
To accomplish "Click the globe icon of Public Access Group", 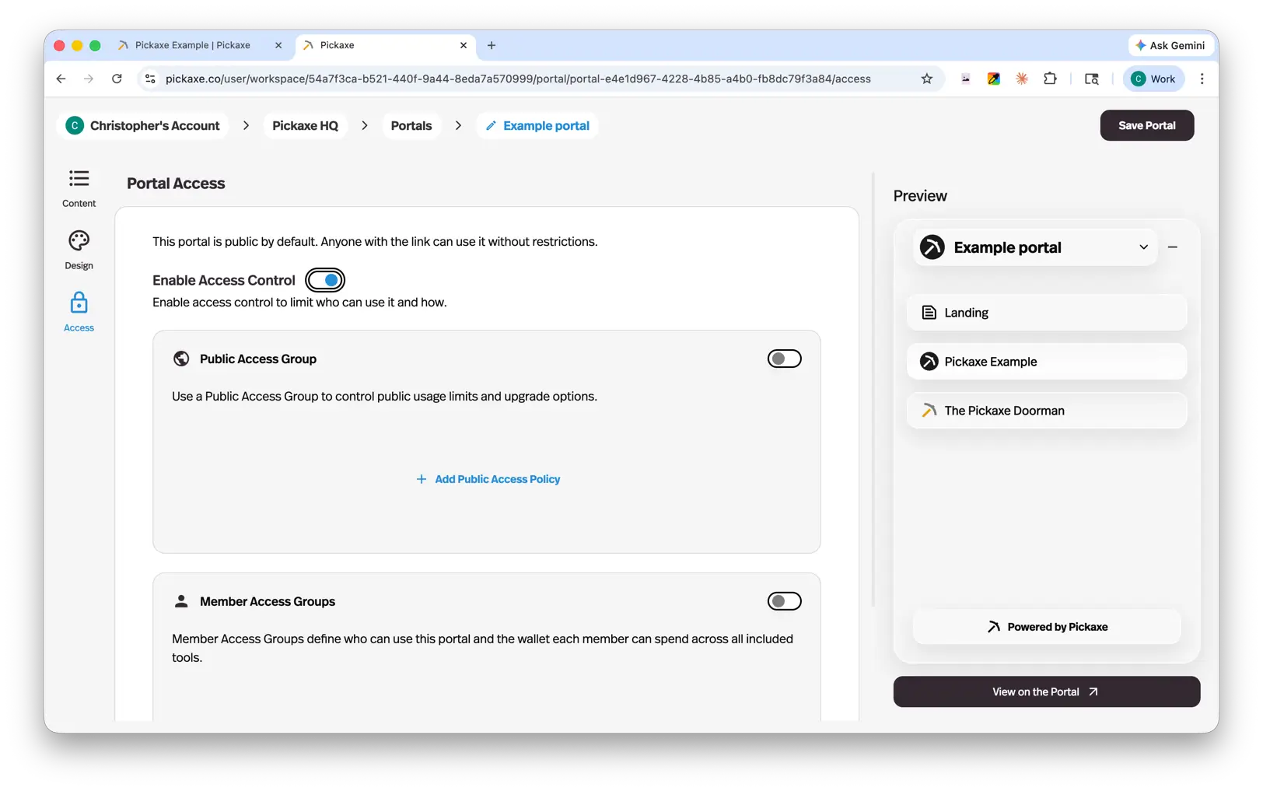I will pos(181,359).
